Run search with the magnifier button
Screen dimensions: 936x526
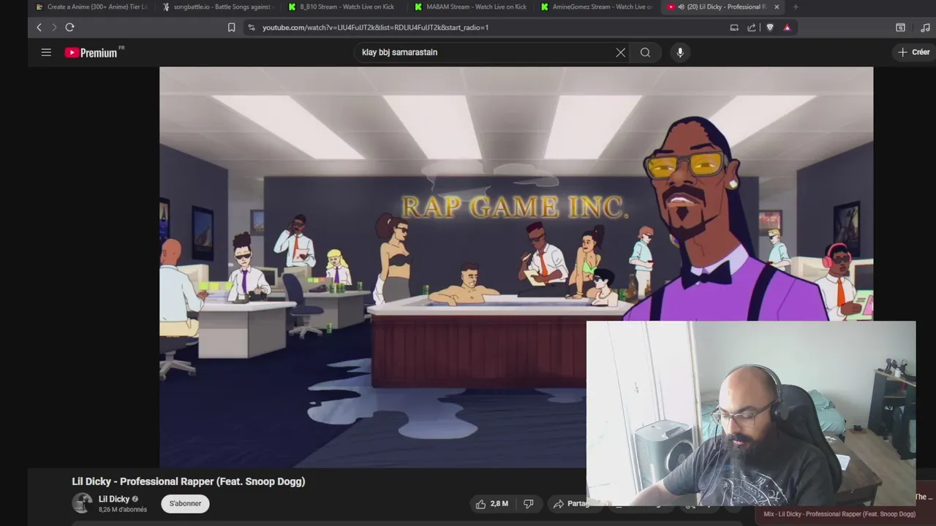point(645,52)
